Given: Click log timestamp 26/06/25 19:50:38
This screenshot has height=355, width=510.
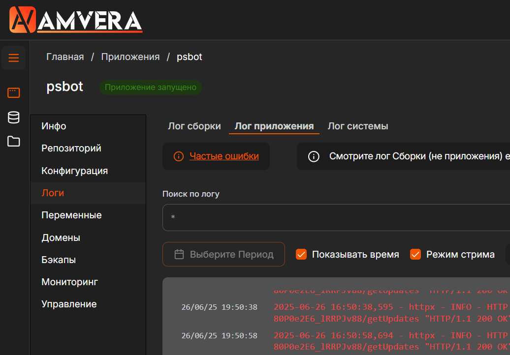Looking at the screenshot, I should point(219,307).
